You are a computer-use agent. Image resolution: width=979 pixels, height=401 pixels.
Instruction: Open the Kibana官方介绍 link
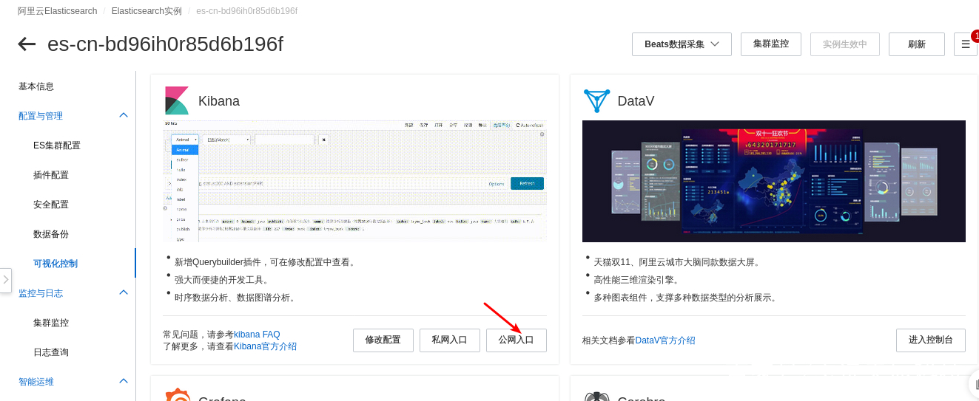[265, 346]
